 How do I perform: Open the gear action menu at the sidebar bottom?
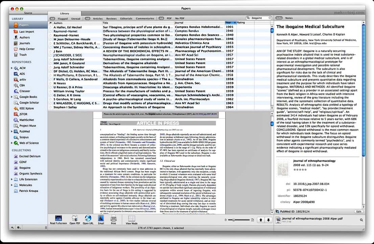[19, 227]
